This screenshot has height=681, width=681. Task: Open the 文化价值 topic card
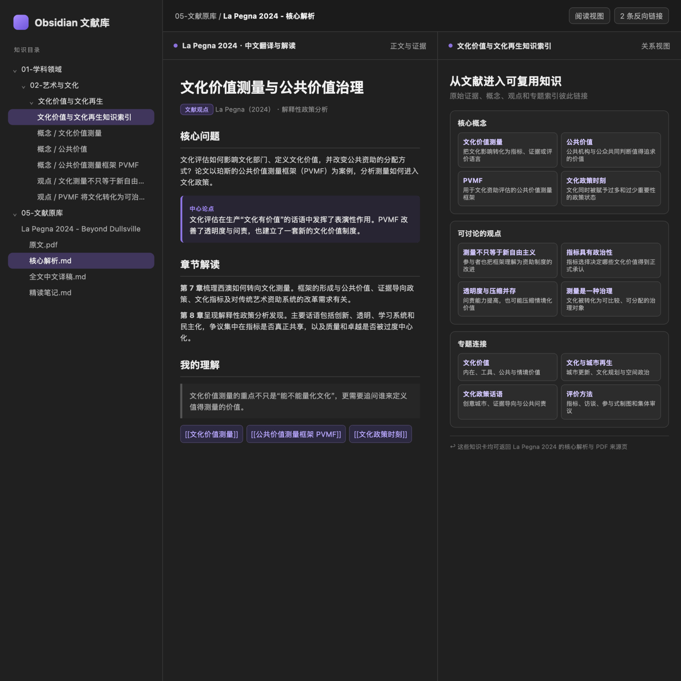507,367
